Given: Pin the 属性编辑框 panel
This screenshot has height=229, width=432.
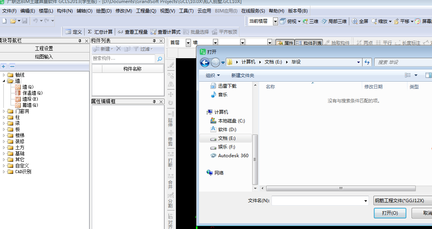Looking at the screenshot, I should 154,102.
